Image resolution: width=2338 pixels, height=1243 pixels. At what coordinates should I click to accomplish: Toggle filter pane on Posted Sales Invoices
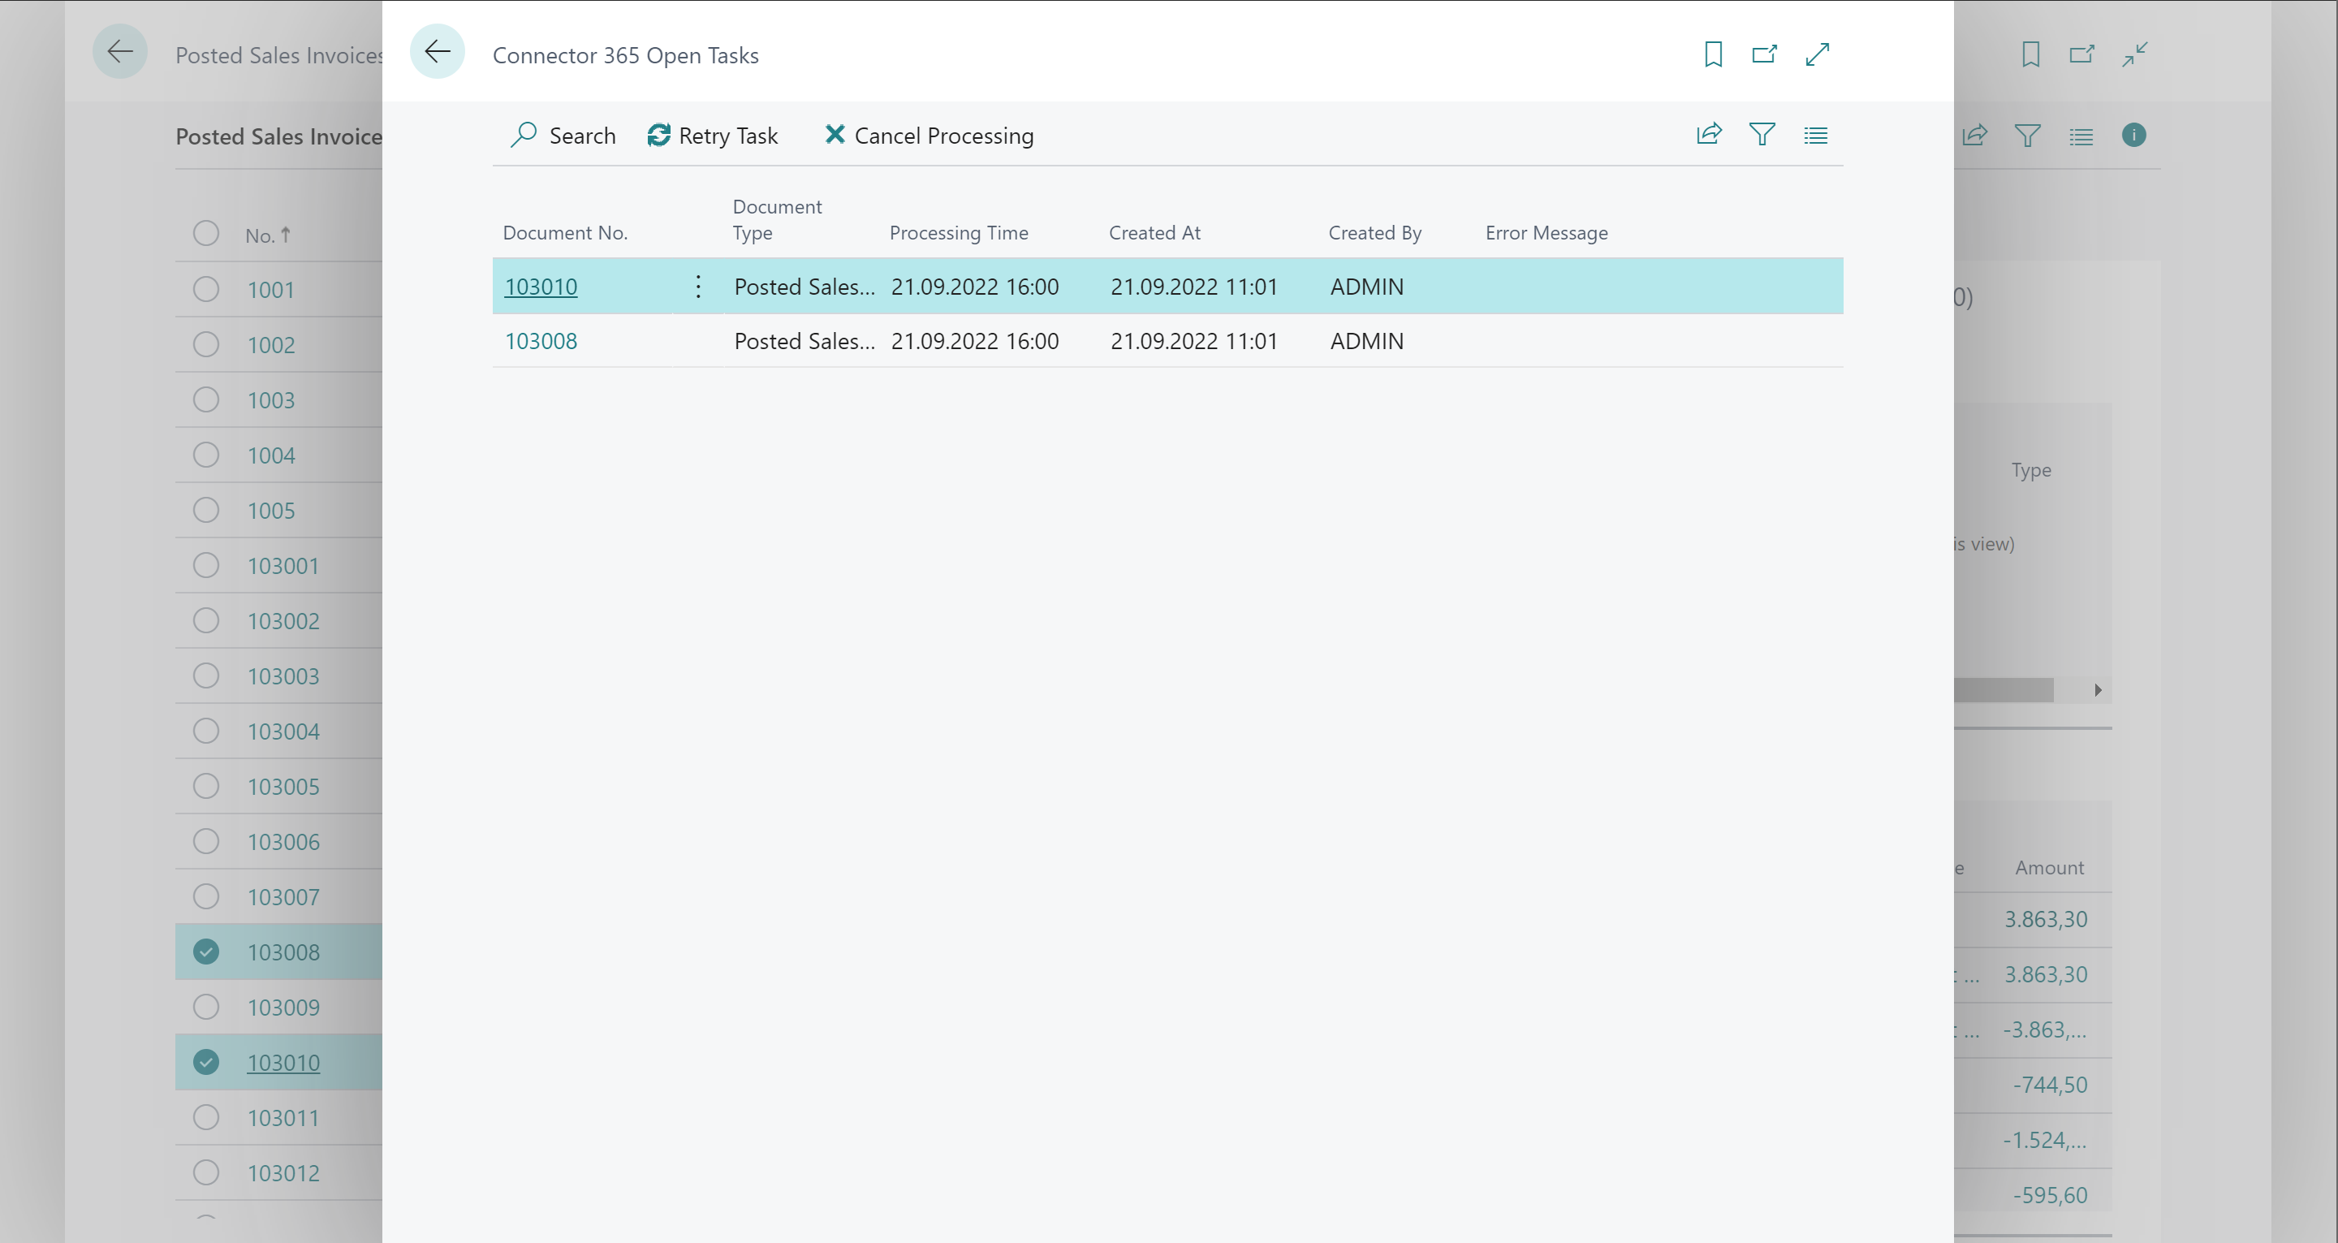[2028, 136]
